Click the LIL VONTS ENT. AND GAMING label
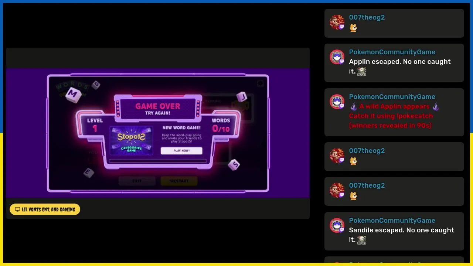Screen dimensions: 473x266 pyautogui.click(x=45, y=209)
